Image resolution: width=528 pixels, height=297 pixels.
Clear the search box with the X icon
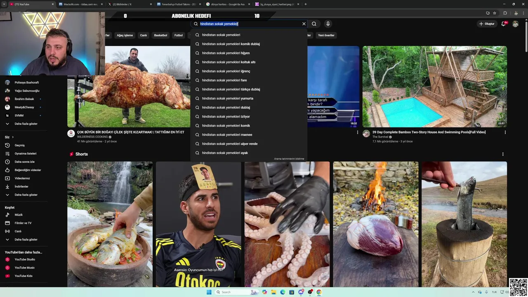(x=304, y=24)
